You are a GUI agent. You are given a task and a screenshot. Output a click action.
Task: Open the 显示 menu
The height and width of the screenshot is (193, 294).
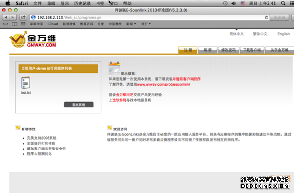(65, 3)
